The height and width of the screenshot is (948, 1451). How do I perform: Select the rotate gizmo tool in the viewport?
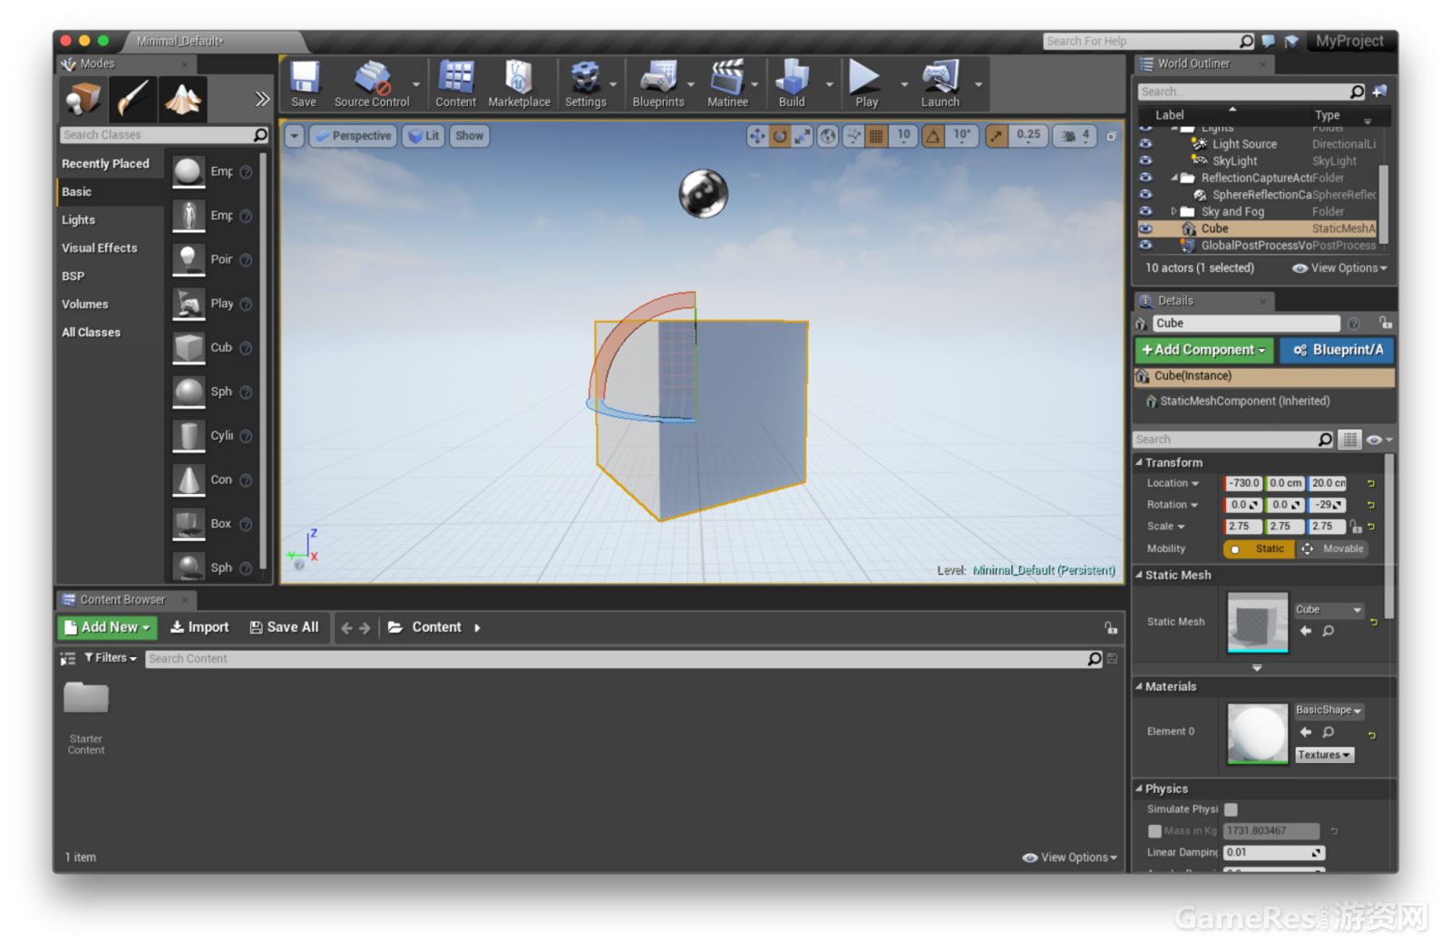pyautogui.click(x=780, y=136)
